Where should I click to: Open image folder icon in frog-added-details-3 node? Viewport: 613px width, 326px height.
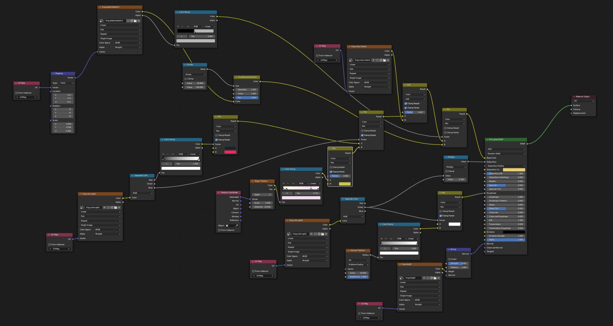[x=135, y=21]
